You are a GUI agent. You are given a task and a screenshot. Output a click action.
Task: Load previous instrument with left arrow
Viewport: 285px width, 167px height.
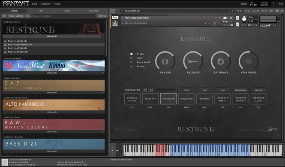tap(216, 18)
